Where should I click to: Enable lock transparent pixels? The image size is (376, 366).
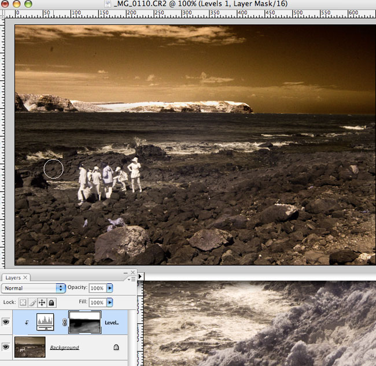click(23, 302)
